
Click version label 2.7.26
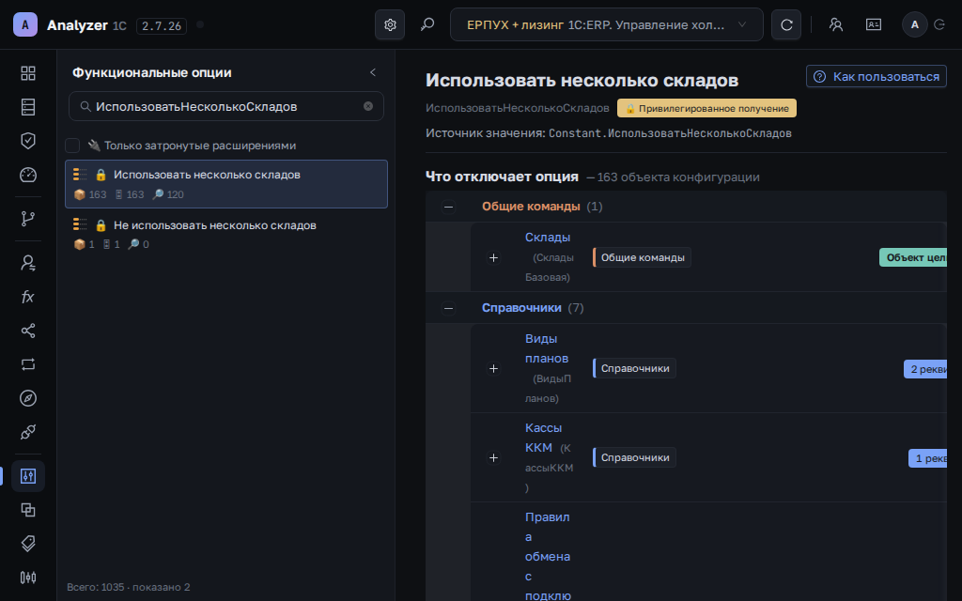coord(162,25)
